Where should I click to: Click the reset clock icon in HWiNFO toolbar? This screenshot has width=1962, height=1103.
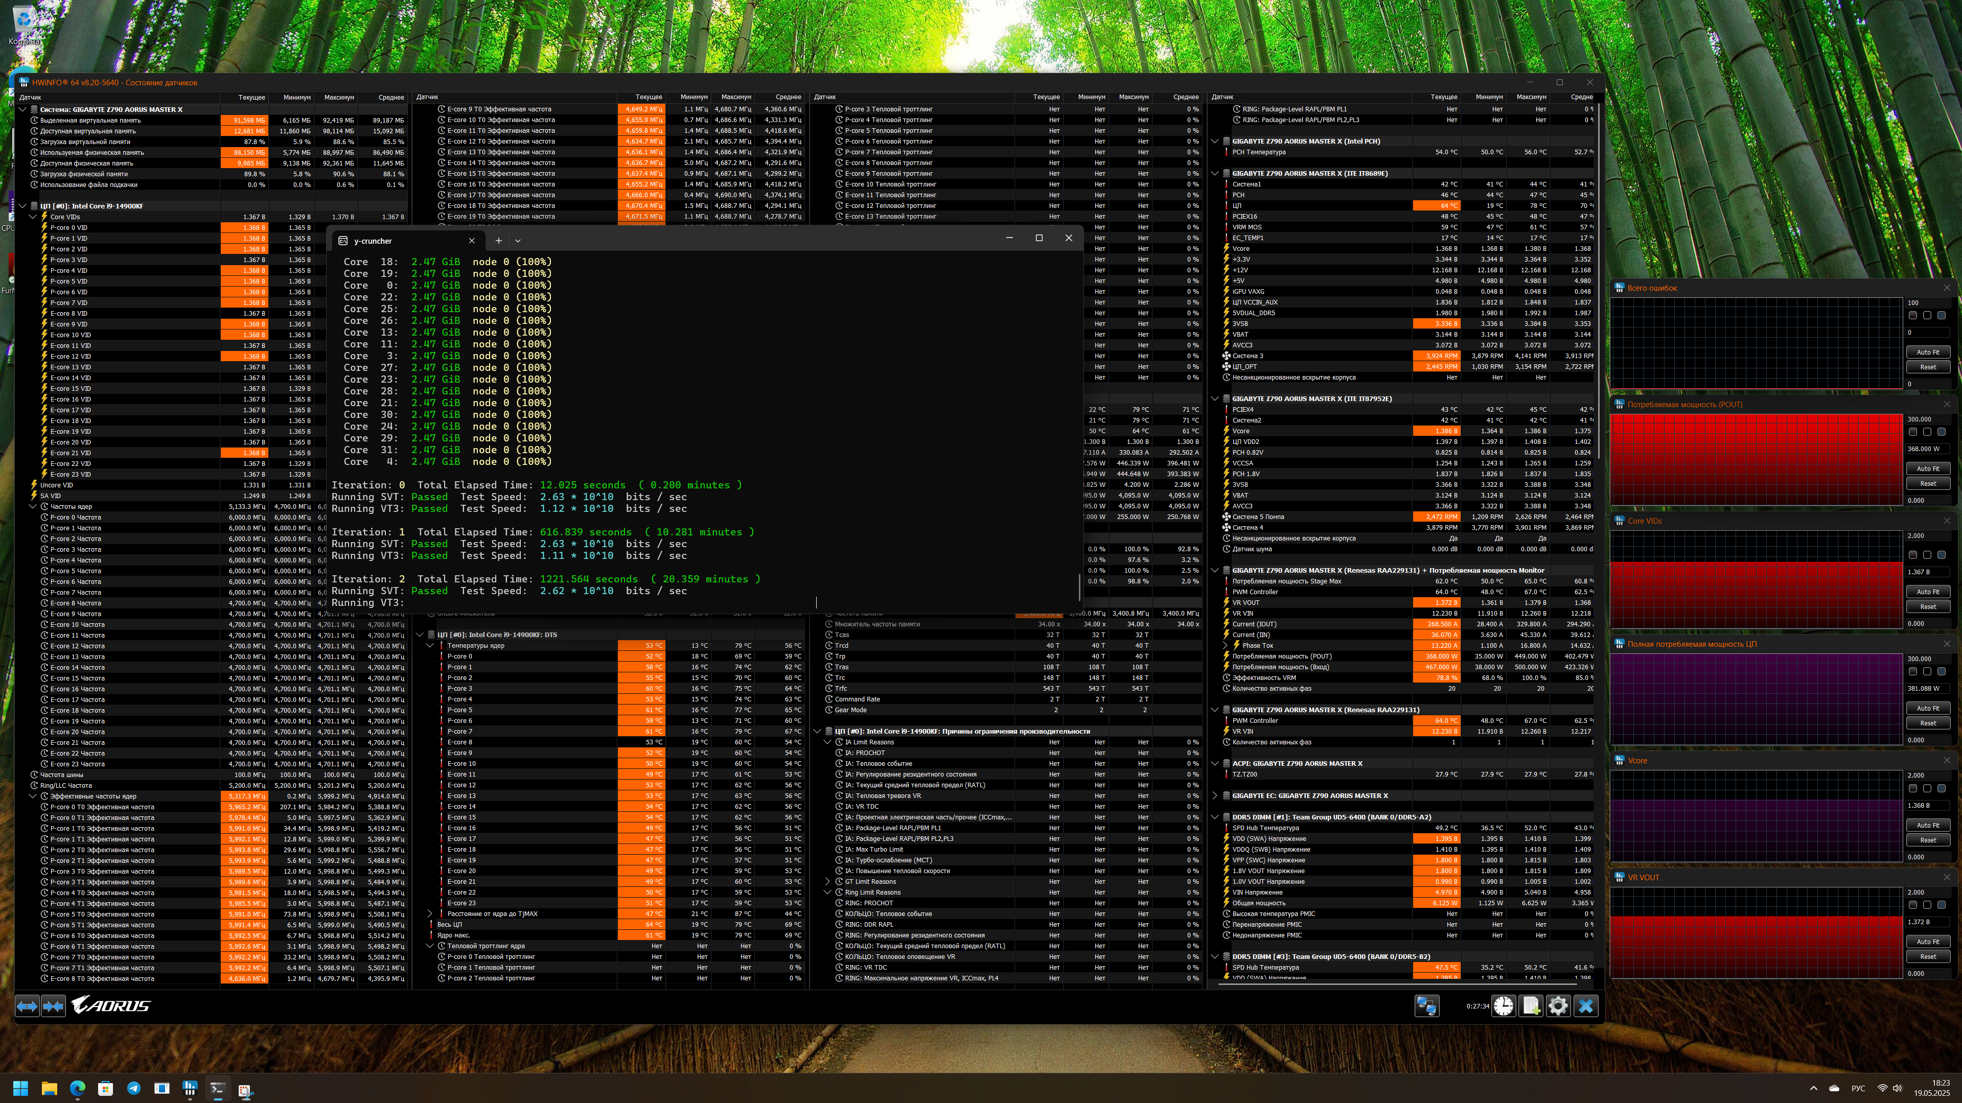[1503, 1005]
